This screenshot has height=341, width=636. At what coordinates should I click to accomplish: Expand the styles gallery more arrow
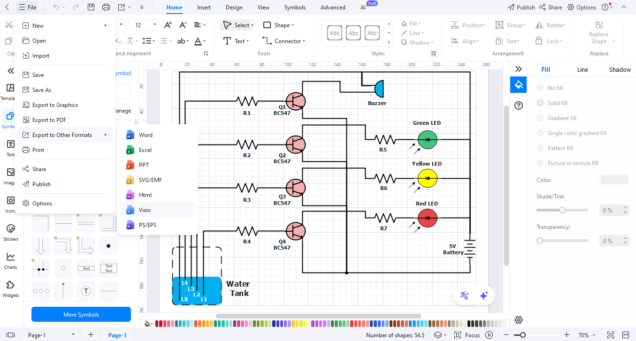click(389, 42)
